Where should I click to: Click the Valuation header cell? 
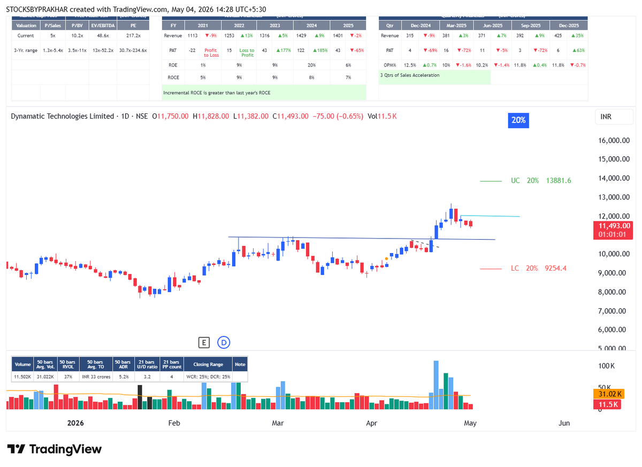tap(26, 25)
